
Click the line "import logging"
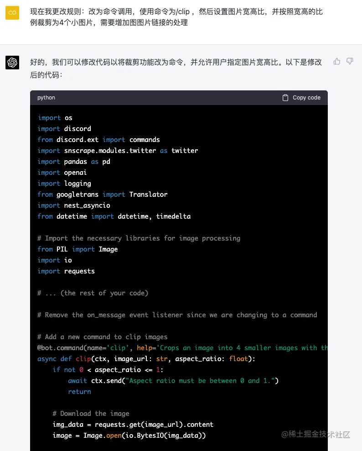click(x=64, y=184)
